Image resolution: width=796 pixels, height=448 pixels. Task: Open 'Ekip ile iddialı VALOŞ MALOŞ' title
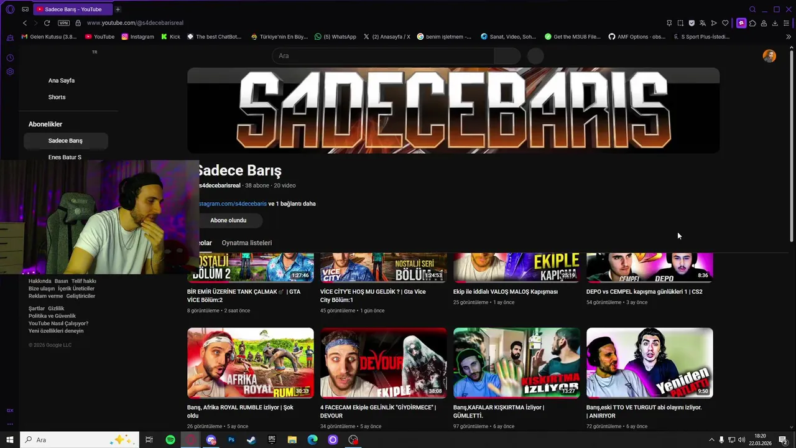pos(506,291)
